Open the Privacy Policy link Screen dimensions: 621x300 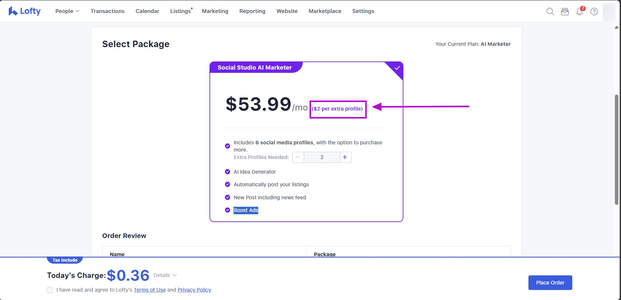(194, 290)
